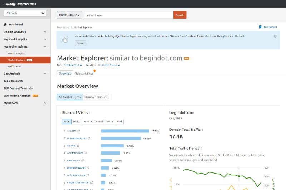Viewport: 286px width, 190px height.
Task: Click the orange Search button
Action: (x=180, y=15)
